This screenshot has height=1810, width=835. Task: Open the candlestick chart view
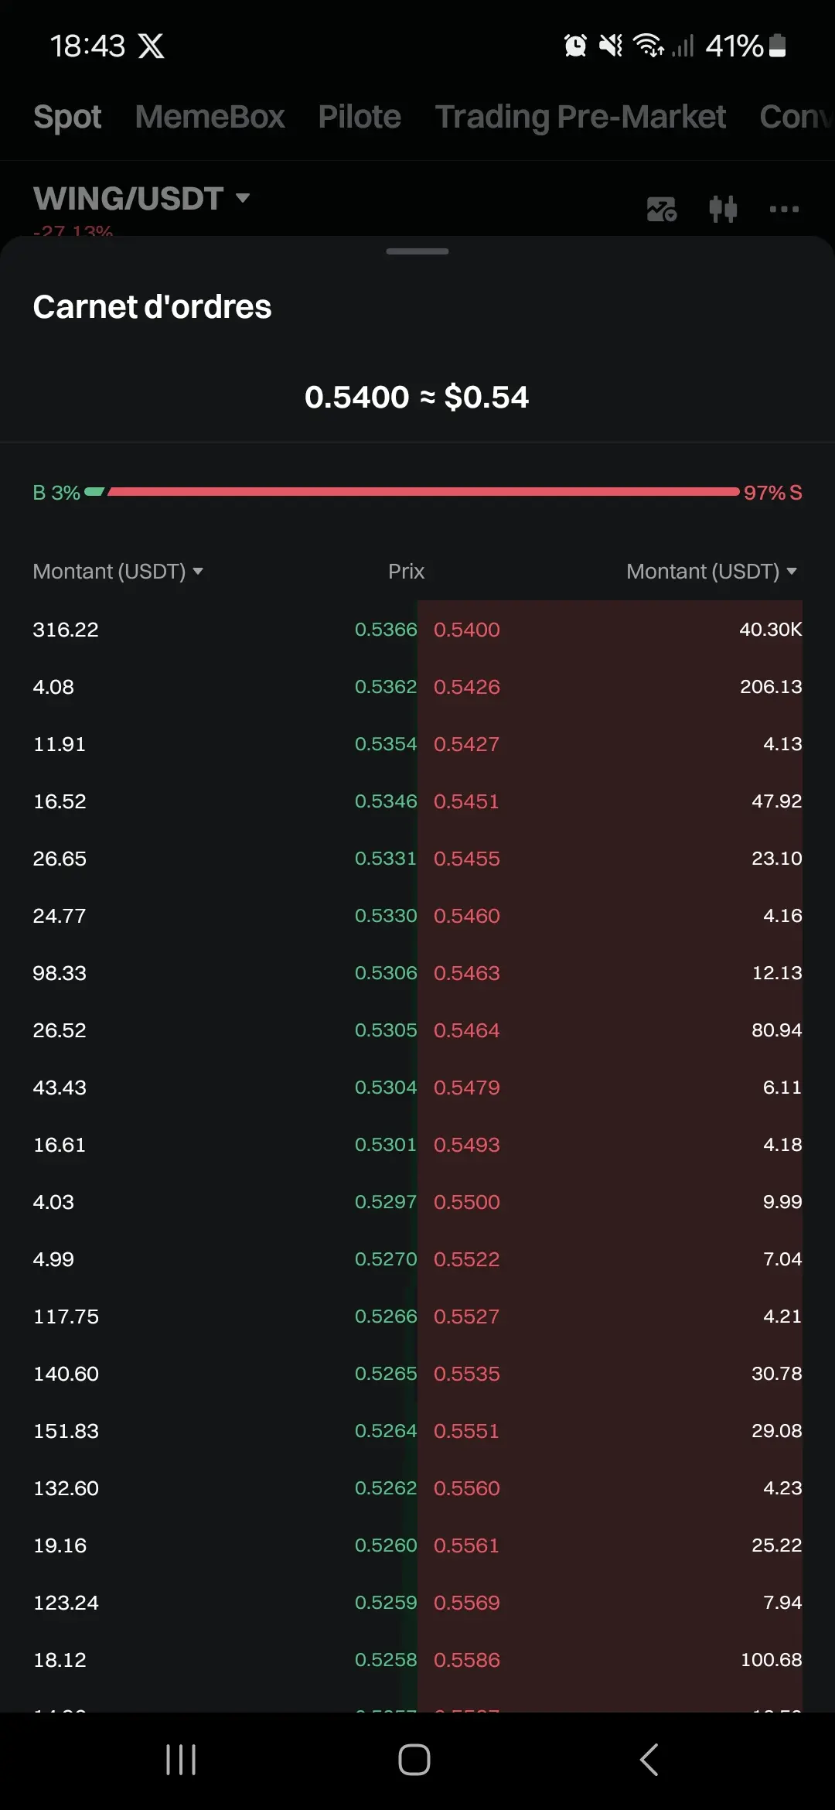click(723, 209)
